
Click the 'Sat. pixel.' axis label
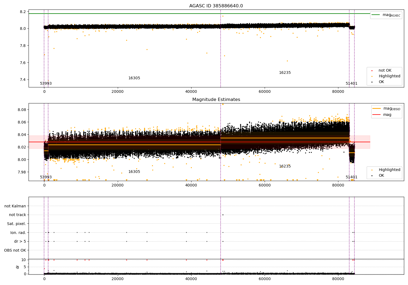[x=17, y=224]
